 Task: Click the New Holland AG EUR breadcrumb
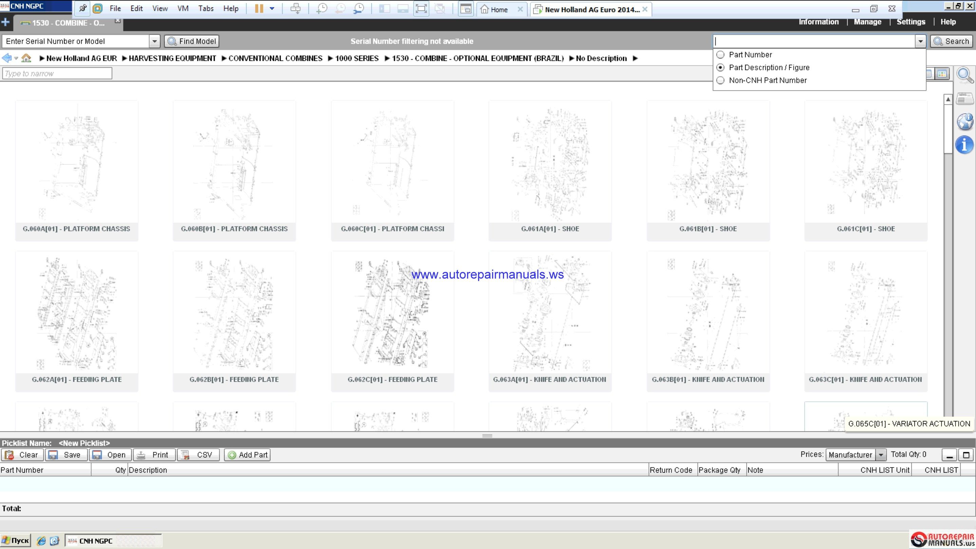point(81,58)
